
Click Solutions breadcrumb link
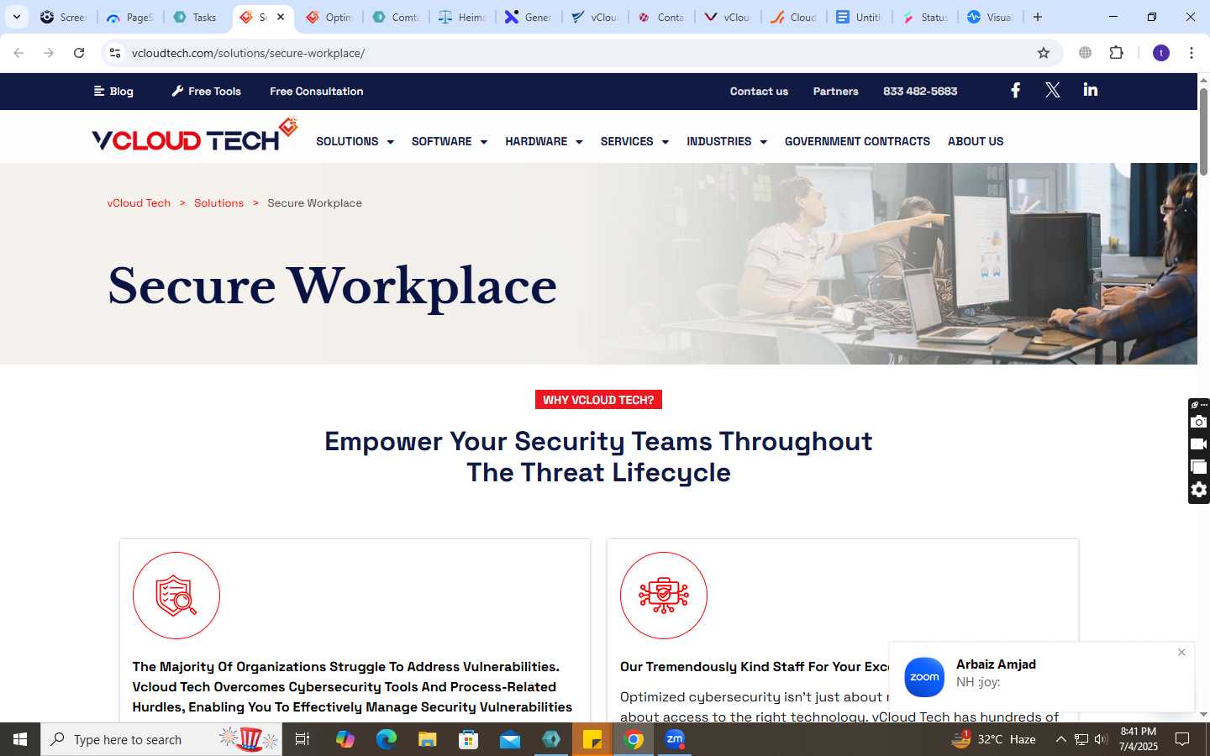click(218, 202)
